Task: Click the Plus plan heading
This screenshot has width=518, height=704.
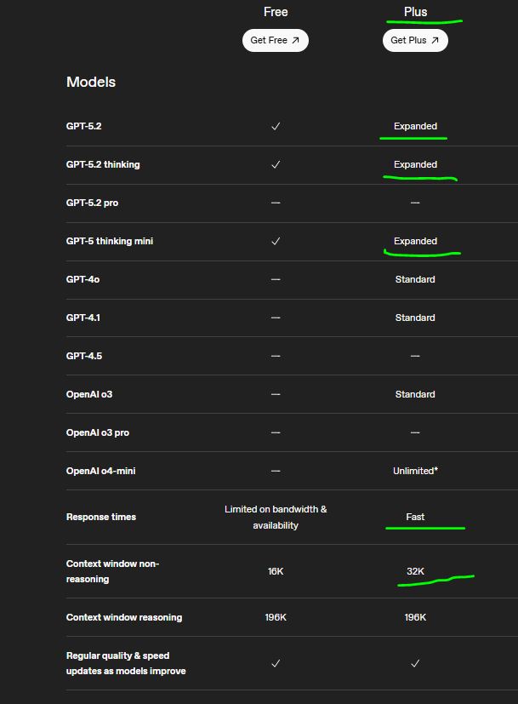Action: pyautogui.click(x=415, y=12)
